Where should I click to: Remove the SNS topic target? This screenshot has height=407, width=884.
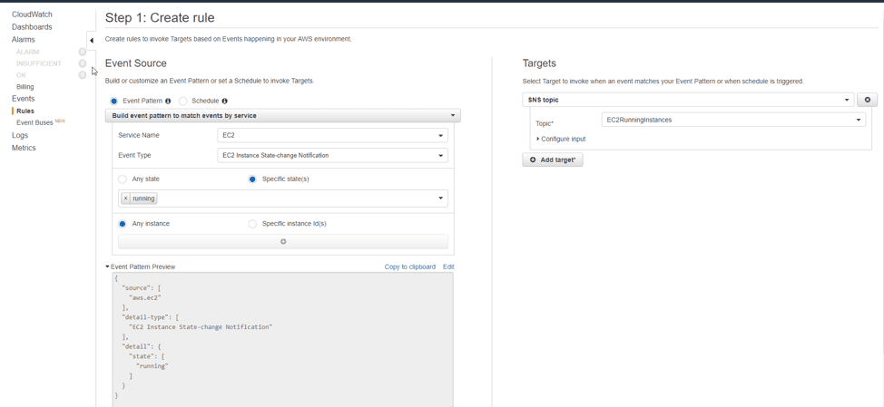click(867, 100)
